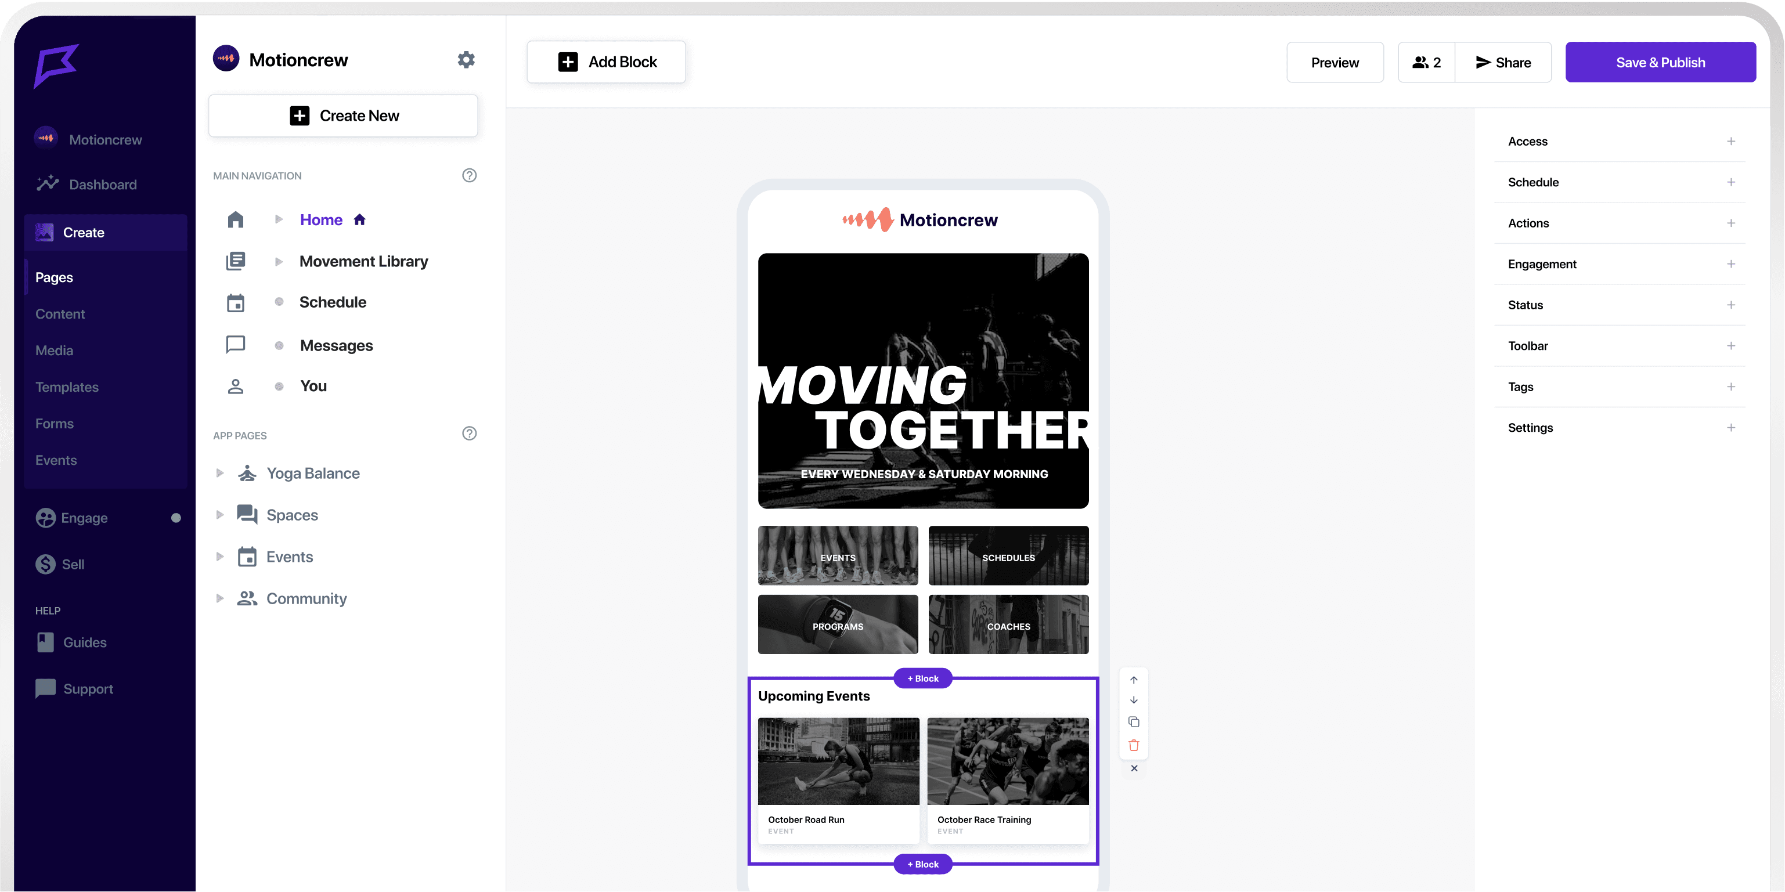Expand the Access settings panel
1785x892 pixels.
click(x=1731, y=140)
